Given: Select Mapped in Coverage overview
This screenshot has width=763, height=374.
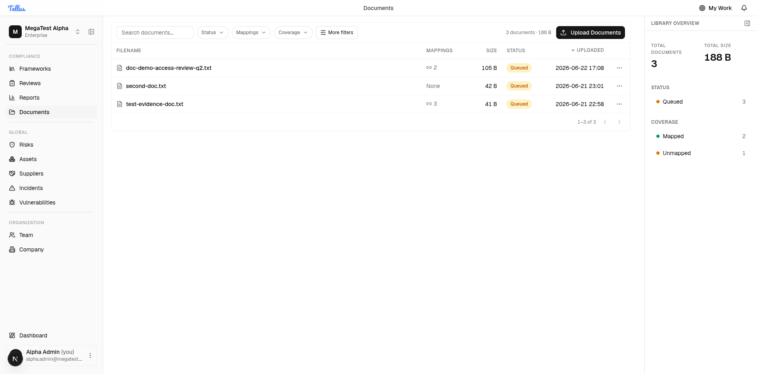Looking at the screenshot, I should [x=701, y=136].
